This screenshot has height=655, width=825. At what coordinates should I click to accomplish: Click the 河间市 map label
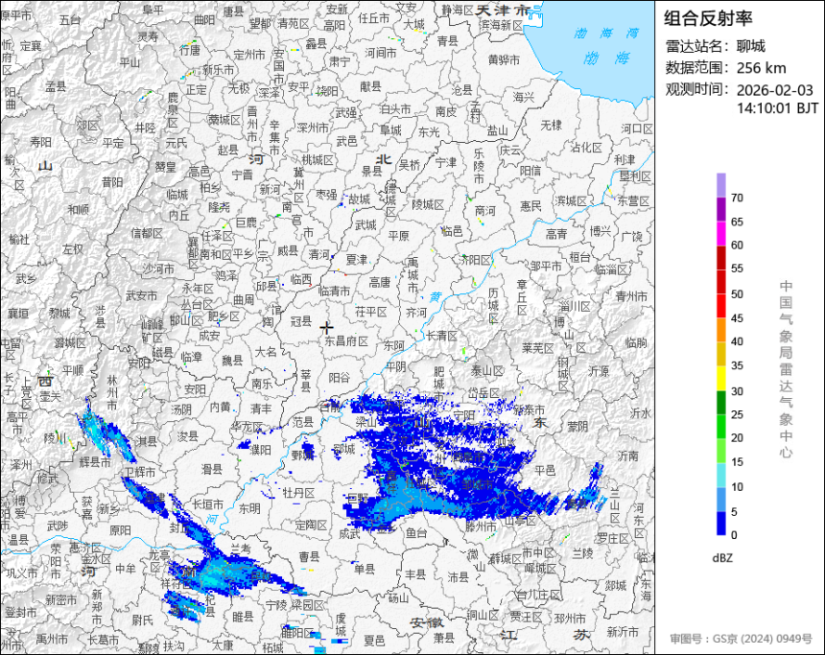point(381,53)
